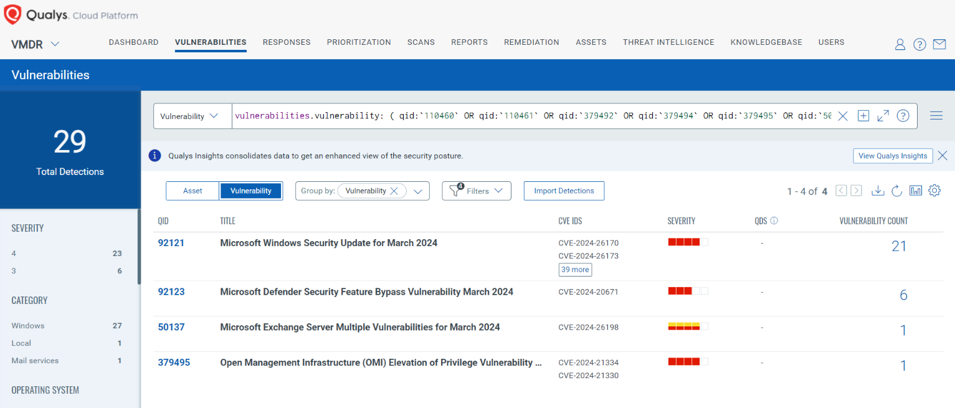
Task: Open the Scans tab
Action: click(421, 42)
